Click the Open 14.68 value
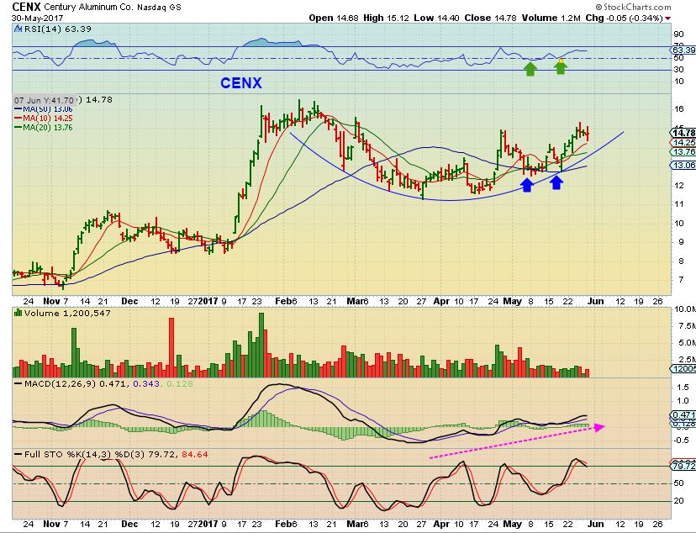Image resolution: width=696 pixels, height=533 pixels. tap(335, 18)
